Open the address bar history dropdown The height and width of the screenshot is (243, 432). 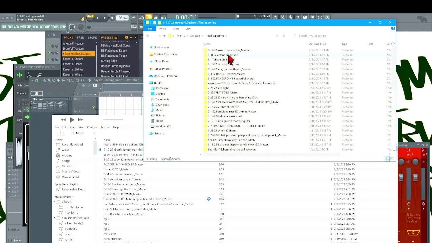click(x=277, y=36)
